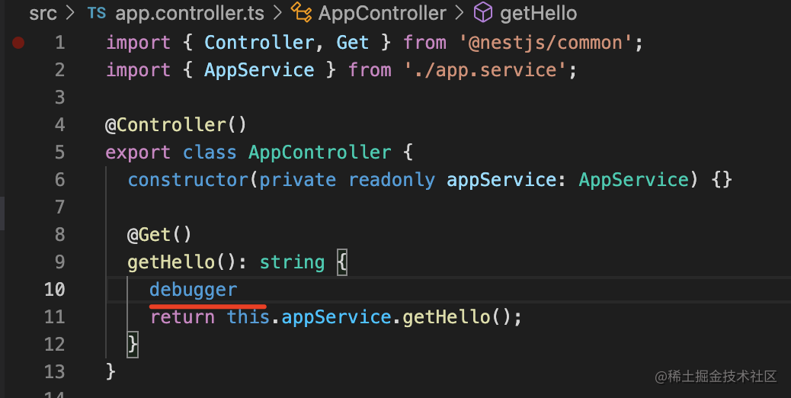This screenshot has width=791, height=398.
Task: Remove the red breakpoint on line 1
Action: click(x=18, y=43)
